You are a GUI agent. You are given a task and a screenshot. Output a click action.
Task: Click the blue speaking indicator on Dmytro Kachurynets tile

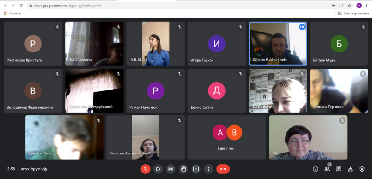coord(302,27)
